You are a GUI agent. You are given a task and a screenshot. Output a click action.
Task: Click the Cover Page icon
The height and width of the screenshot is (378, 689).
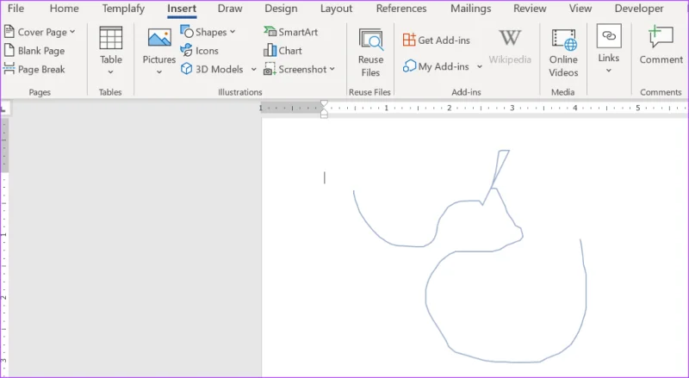tap(9, 32)
